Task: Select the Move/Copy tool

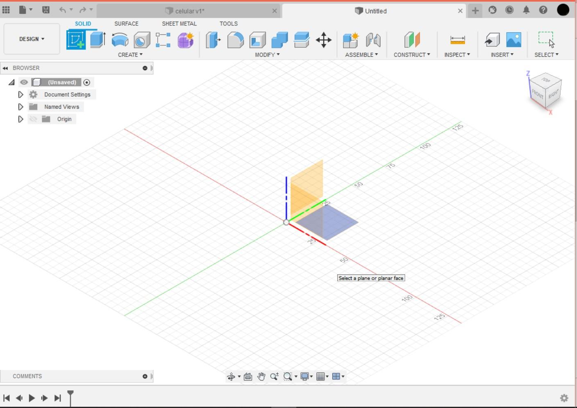Action: tap(324, 40)
